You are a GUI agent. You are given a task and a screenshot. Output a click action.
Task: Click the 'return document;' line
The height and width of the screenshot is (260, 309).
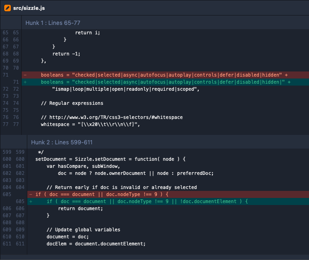point(81,208)
